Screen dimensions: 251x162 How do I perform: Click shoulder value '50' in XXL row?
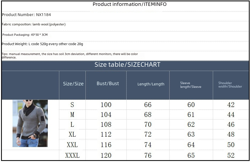tap(231, 145)
